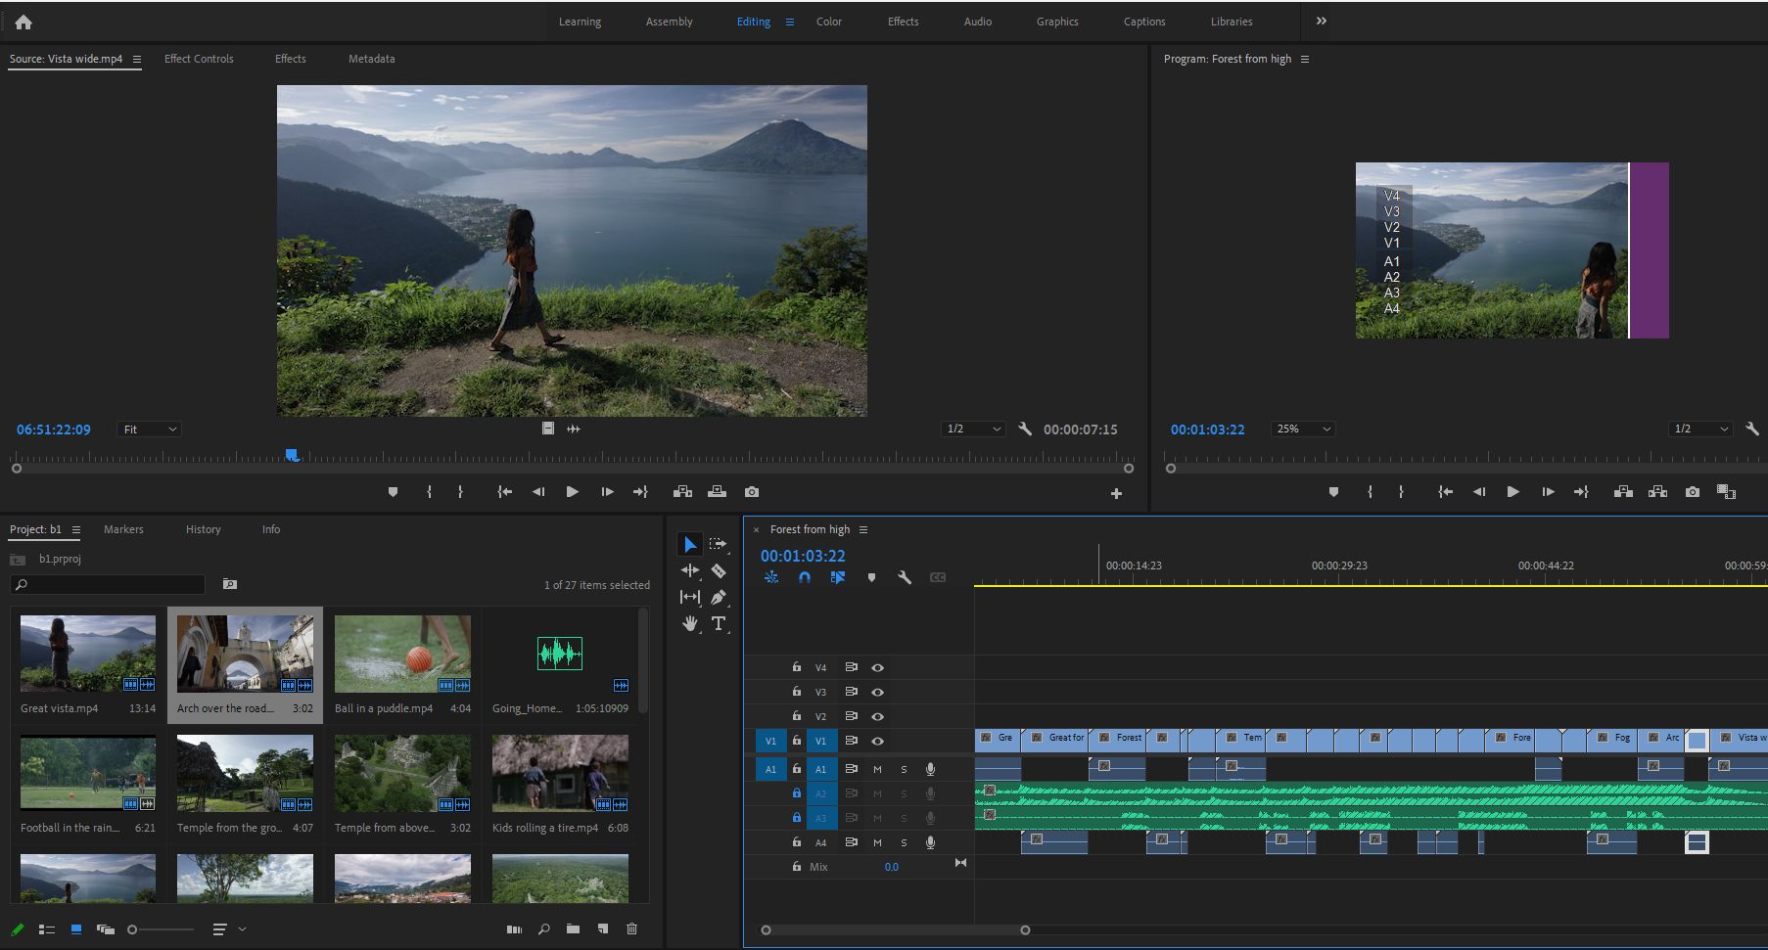1768x950 pixels.
Task: Open Source monitor Fit zoom dropdown
Action: pyautogui.click(x=149, y=430)
